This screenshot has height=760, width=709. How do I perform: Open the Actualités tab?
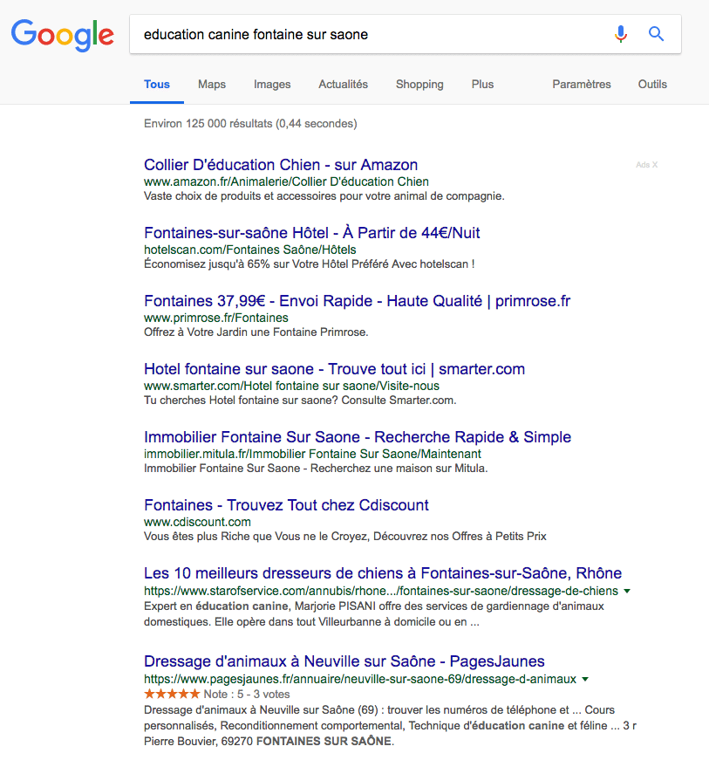coord(344,85)
